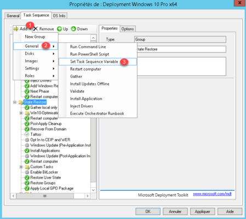Viewport: 246px width, 219px height.
Task: Click Windows Update Pre-Application disabled icon
Action: (27, 145)
